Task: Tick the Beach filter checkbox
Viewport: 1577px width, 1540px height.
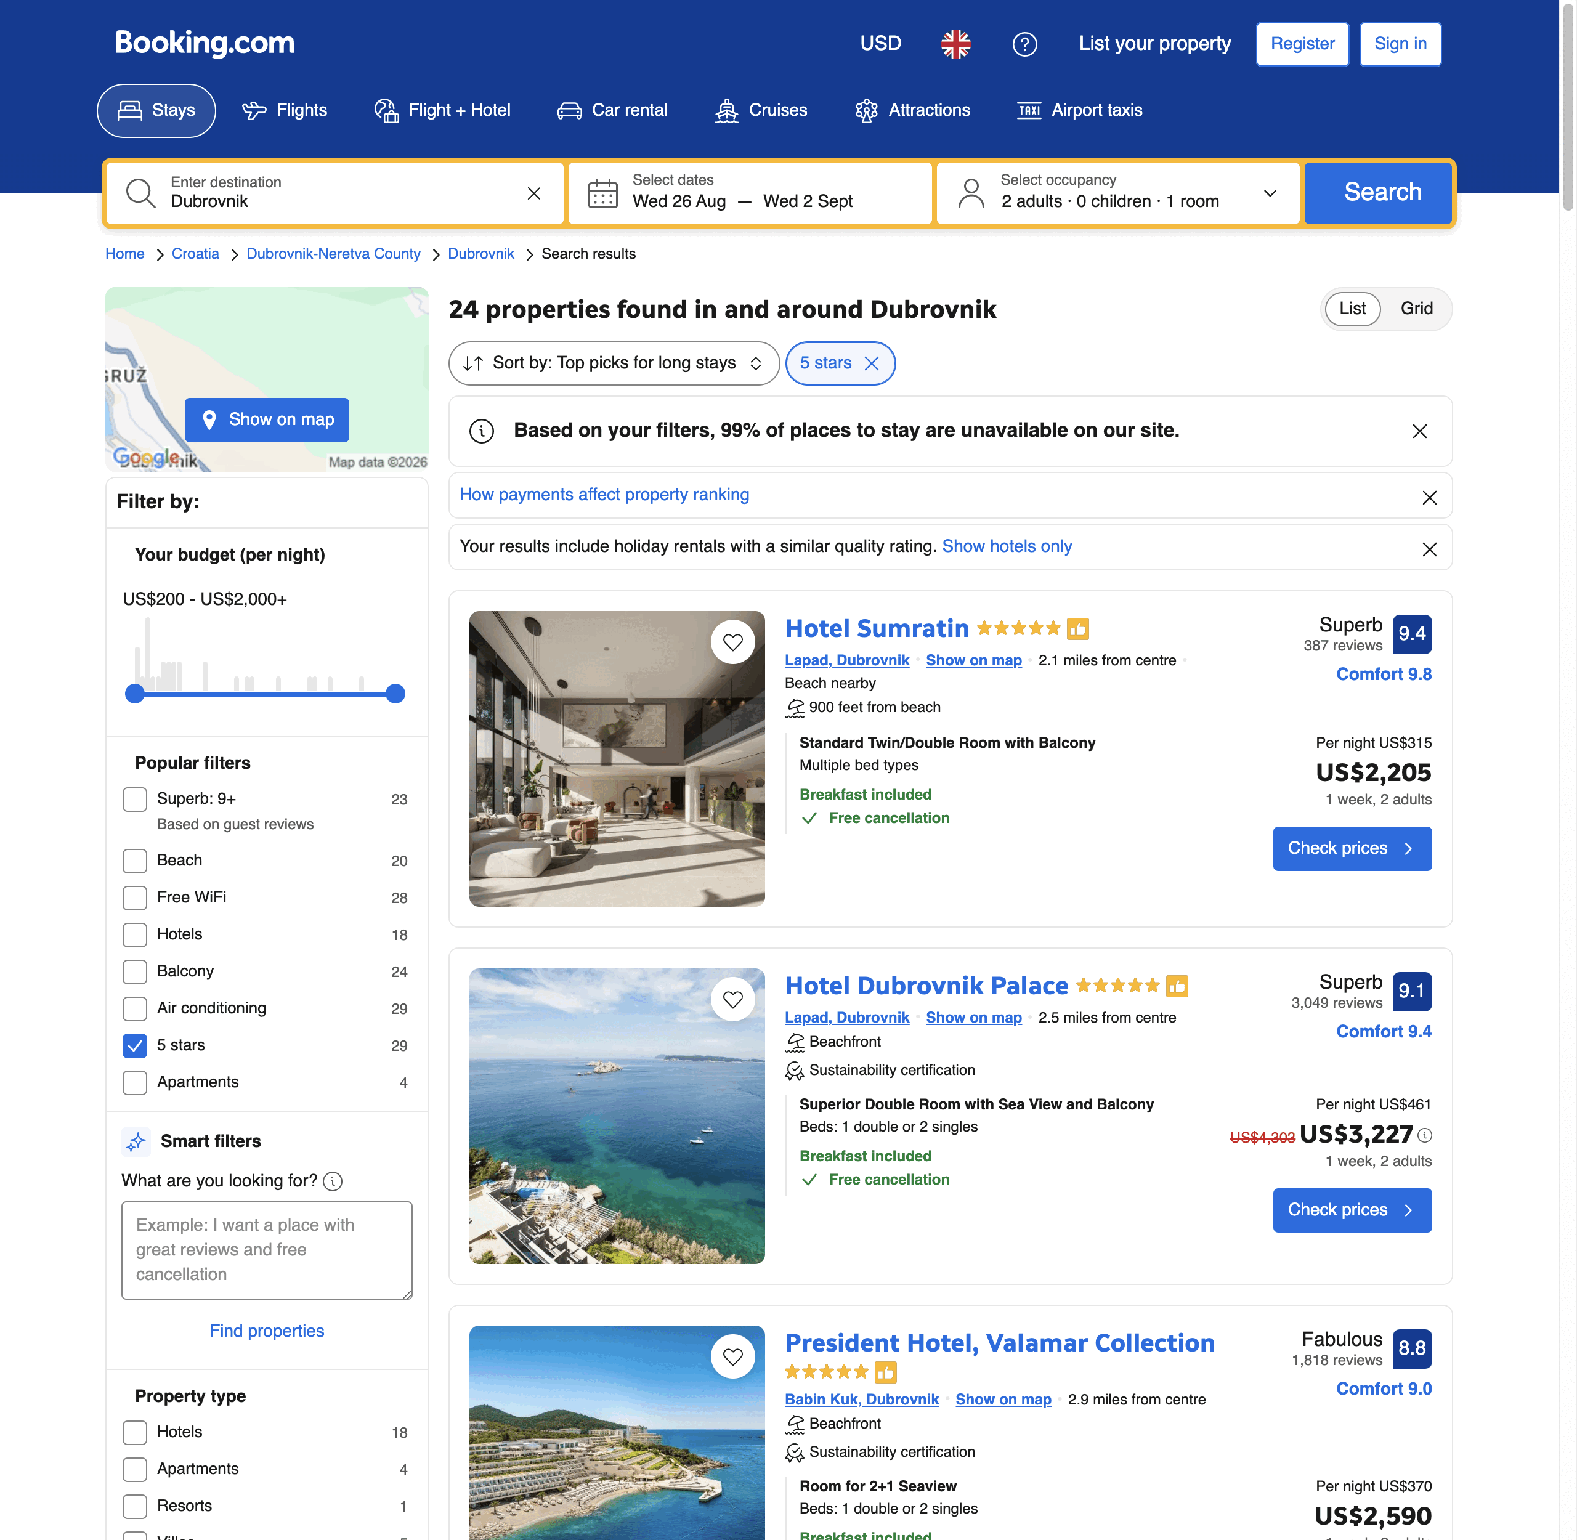Action: [x=135, y=861]
